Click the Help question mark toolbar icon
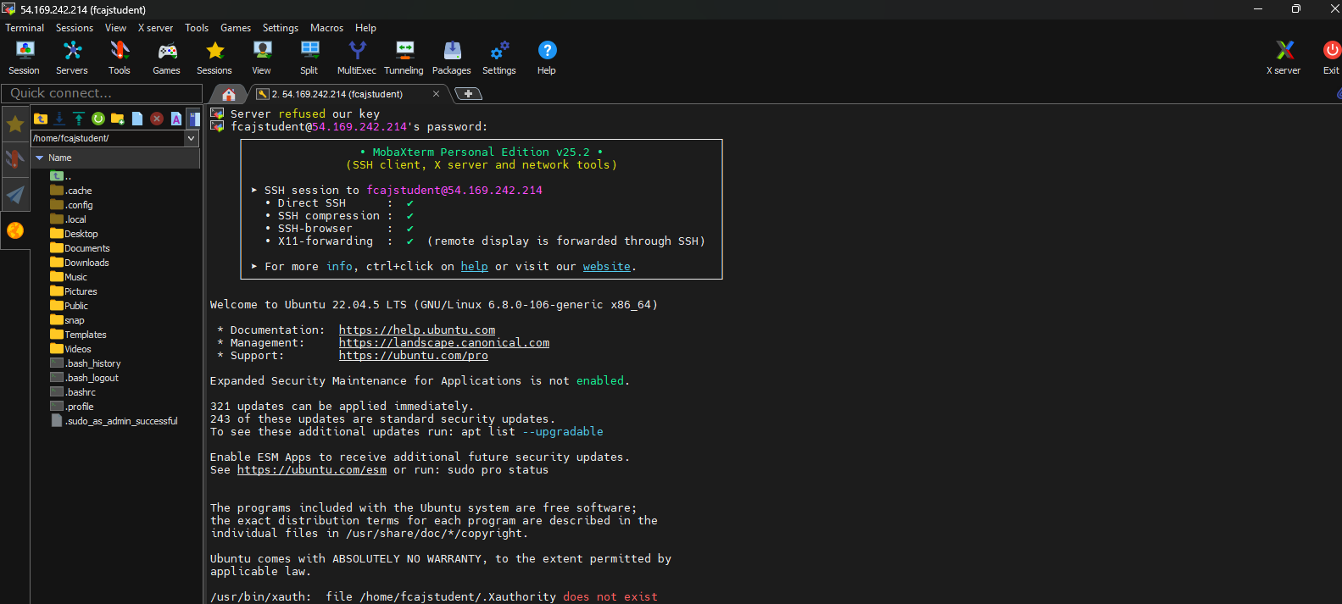The height and width of the screenshot is (604, 1342). coord(547,58)
